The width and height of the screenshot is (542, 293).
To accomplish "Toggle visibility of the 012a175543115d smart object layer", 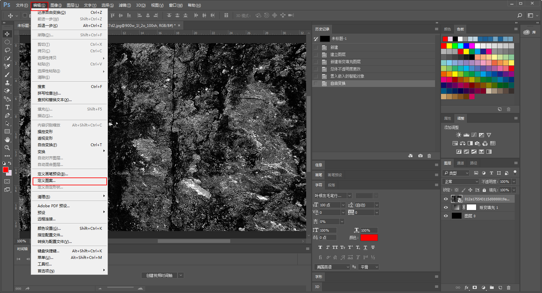I will [x=446, y=199].
